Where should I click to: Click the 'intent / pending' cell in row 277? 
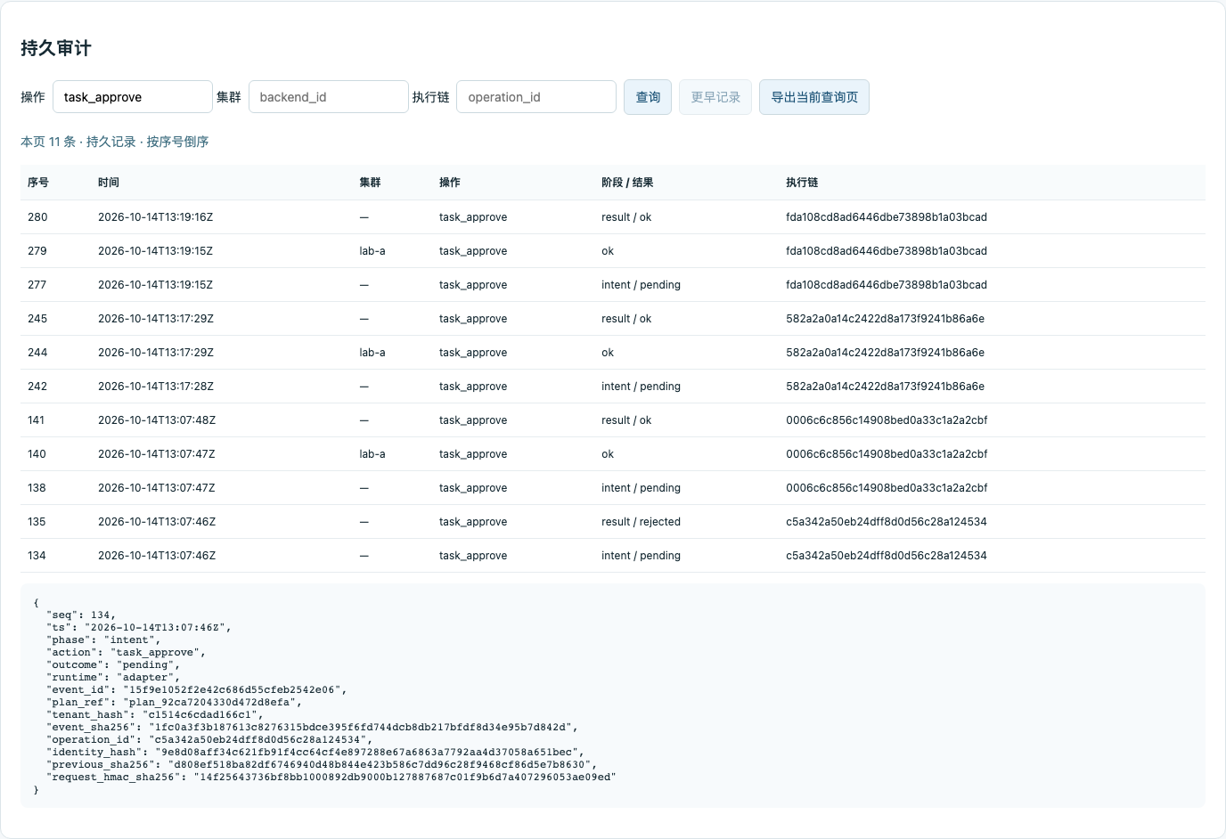coord(641,285)
